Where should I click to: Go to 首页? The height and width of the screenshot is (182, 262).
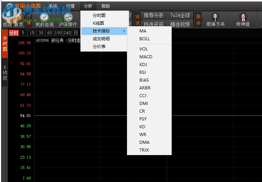pos(19,24)
